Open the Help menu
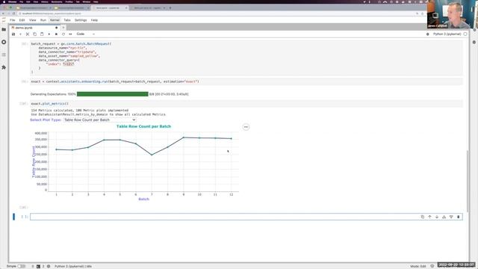The width and height of the screenshot is (478, 269). tap(95, 20)
